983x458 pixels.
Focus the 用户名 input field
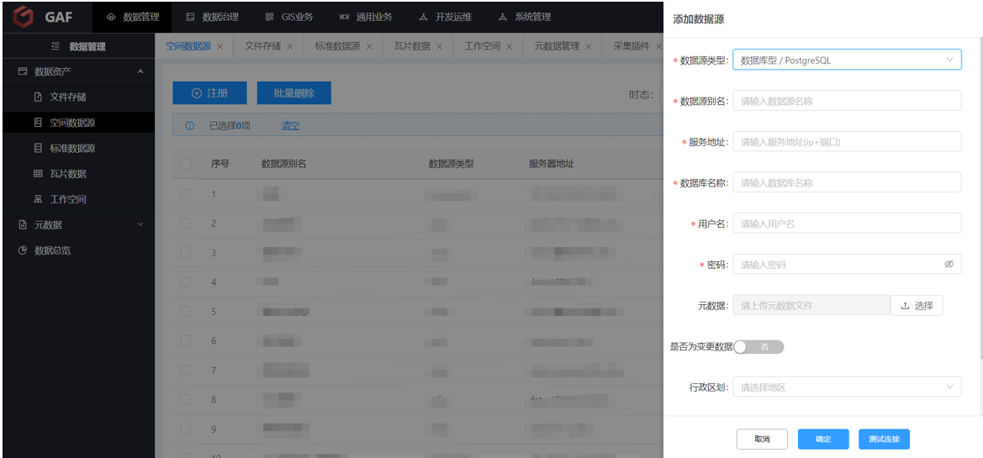click(847, 223)
